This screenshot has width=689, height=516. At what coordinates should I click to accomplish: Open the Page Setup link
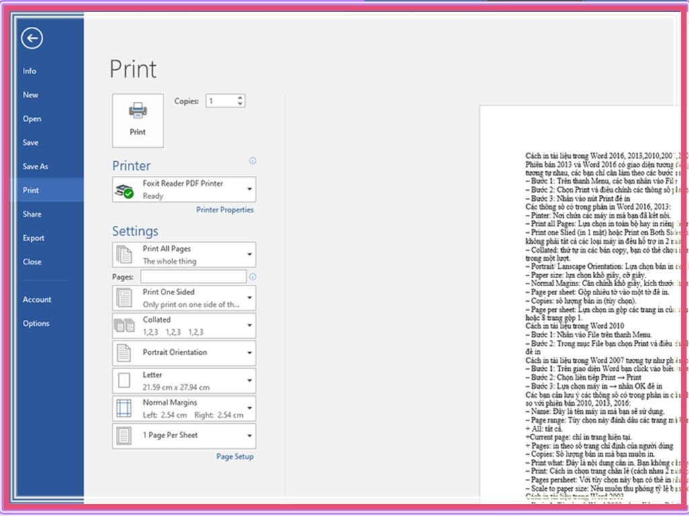(235, 457)
